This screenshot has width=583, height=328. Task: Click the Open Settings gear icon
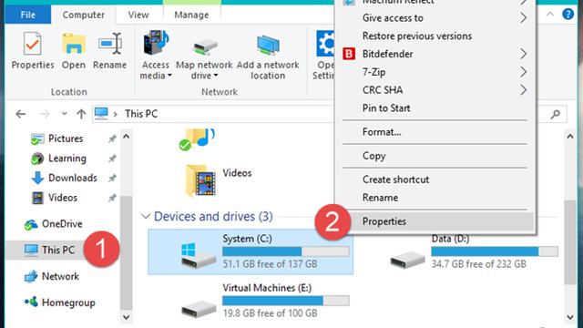[x=325, y=44]
